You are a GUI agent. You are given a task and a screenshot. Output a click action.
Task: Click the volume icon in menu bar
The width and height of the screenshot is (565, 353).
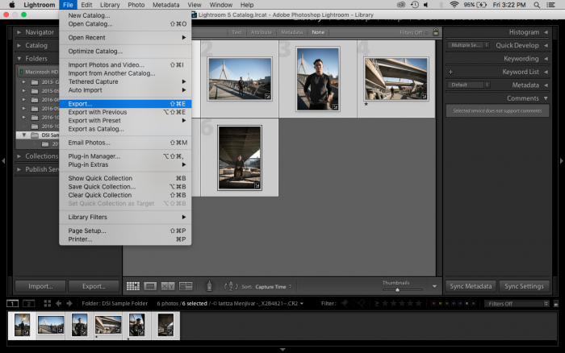[426, 5]
